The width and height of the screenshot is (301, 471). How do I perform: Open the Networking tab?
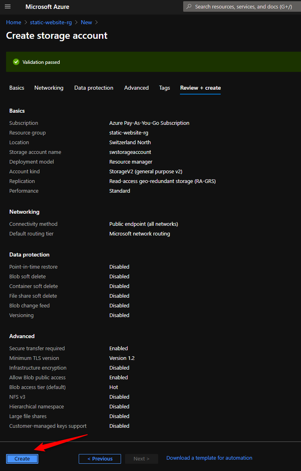tap(49, 88)
